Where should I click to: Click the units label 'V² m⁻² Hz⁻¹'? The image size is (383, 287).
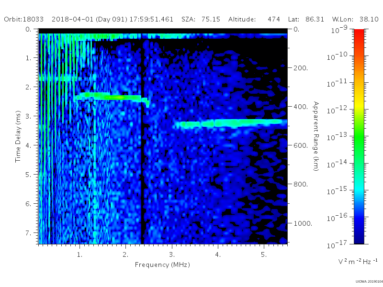pos(358,261)
